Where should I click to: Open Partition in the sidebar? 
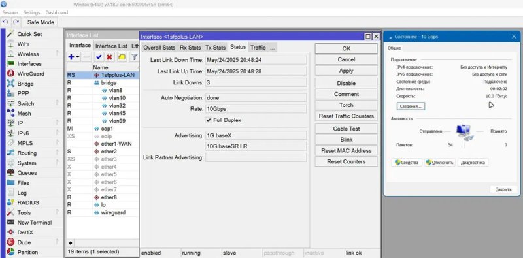(27, 252)
